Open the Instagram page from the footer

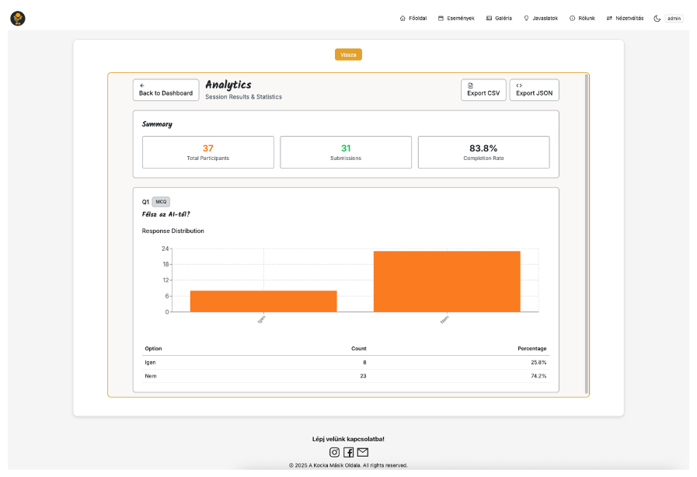[334, 452]
